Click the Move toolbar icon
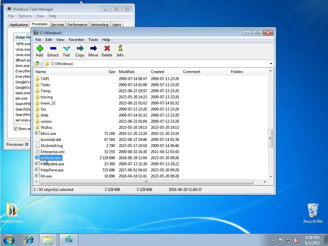 click(93, 49)
